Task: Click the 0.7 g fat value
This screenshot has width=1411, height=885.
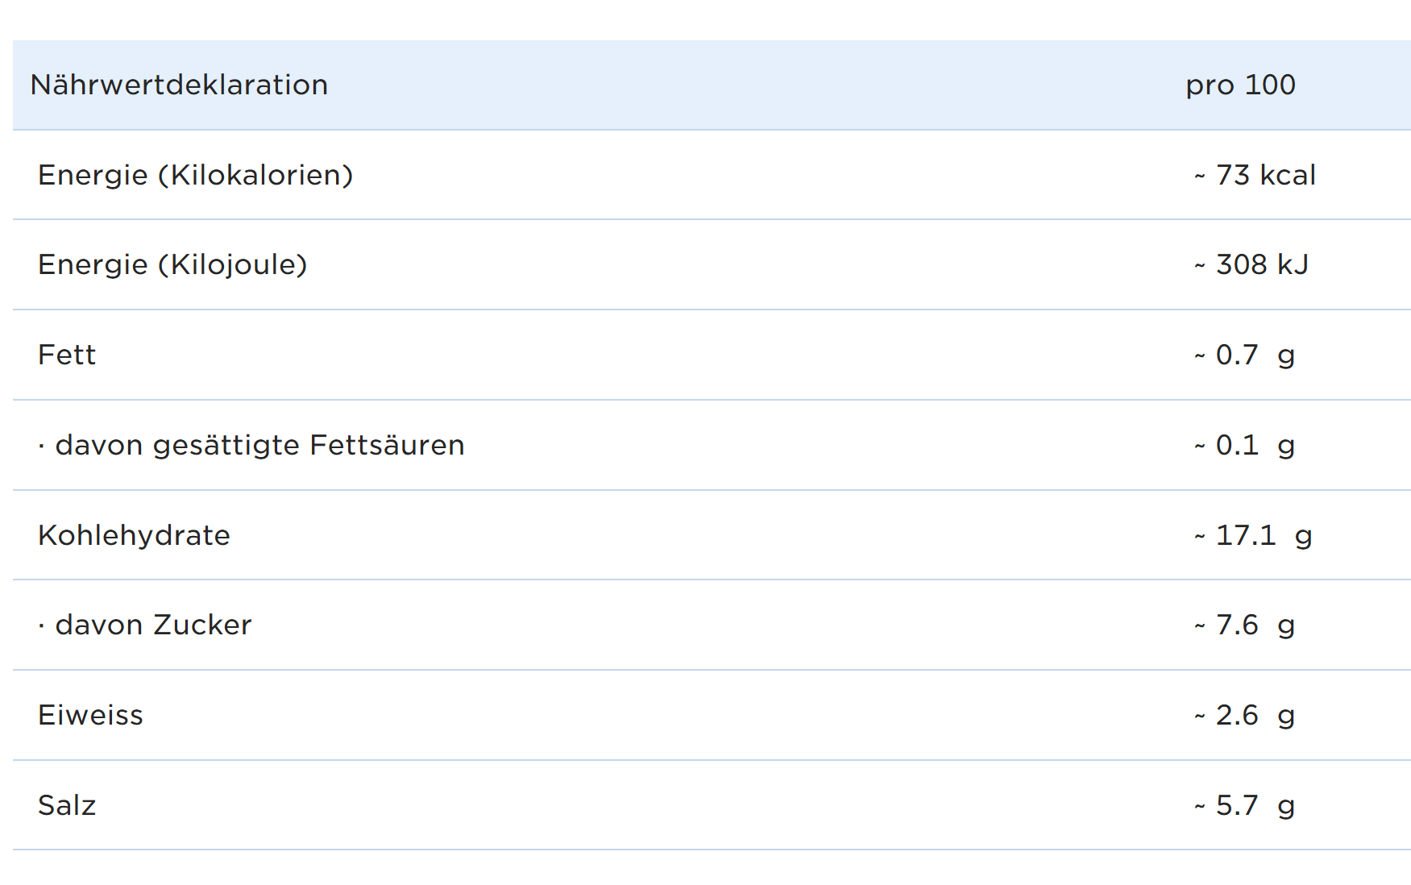Action: click(1255, 355)
